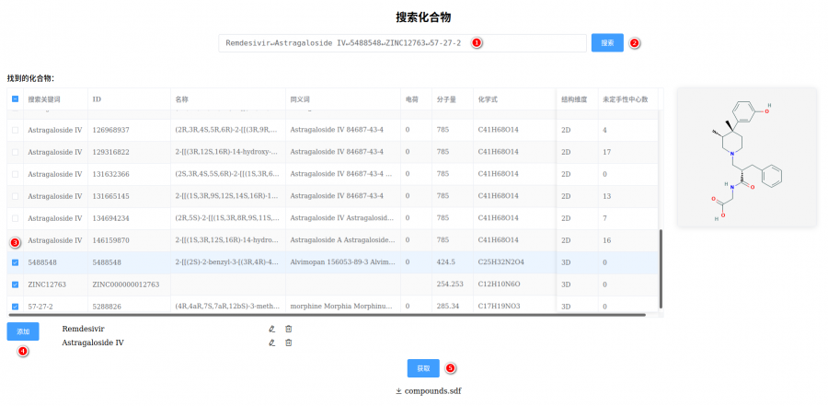
Task: Click the table's vertical scrollbar
Action: point(661,267)
